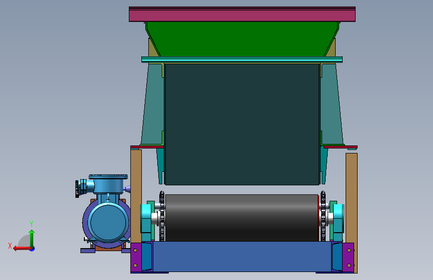Select the right purple bracket plate

click(x=348, y=258)
